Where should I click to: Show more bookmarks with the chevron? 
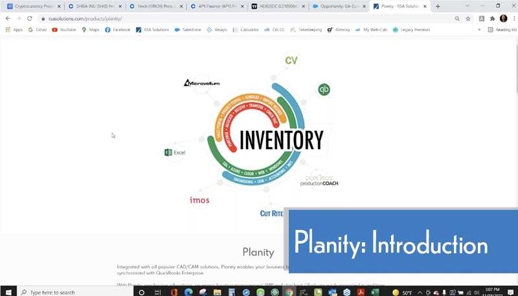click(479, 30)
